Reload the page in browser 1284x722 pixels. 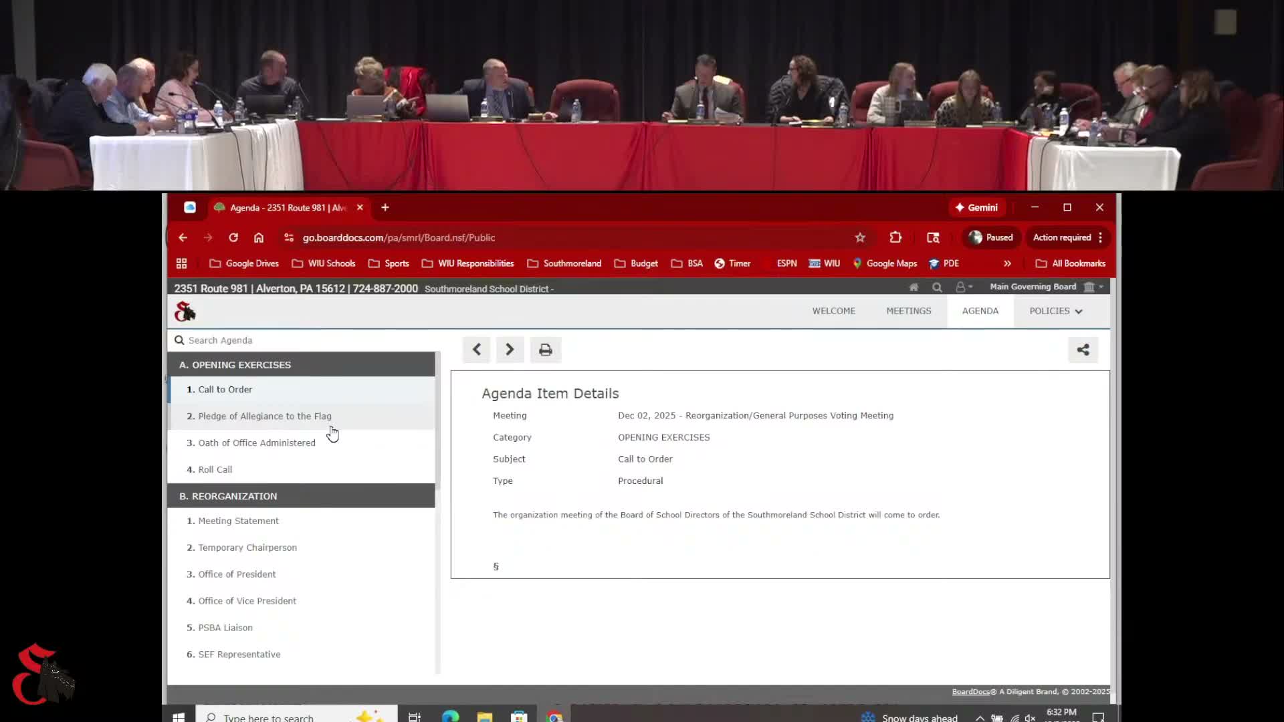pos(233,237)
